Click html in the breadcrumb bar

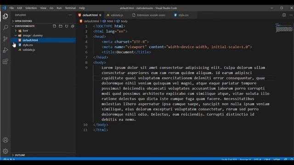tap(110, 21)
